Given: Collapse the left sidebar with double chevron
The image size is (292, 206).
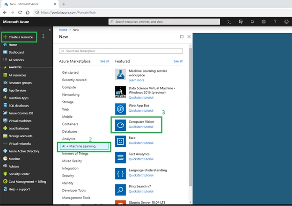Looking at the screenshot, I should click(50, 29).
